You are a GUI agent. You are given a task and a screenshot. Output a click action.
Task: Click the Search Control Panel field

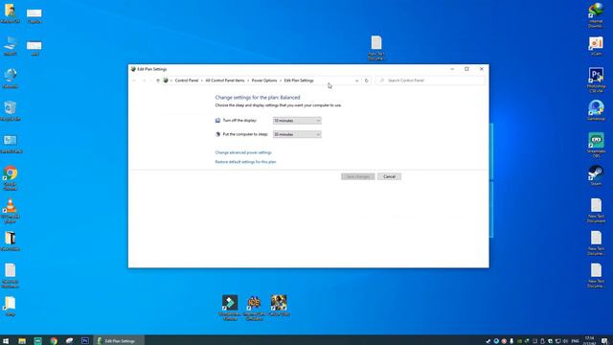click(x=430, y=80)
